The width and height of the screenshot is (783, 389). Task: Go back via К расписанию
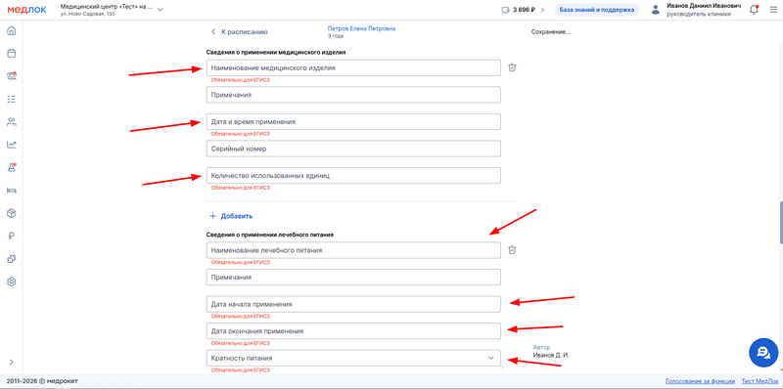[x=239, y=32]
